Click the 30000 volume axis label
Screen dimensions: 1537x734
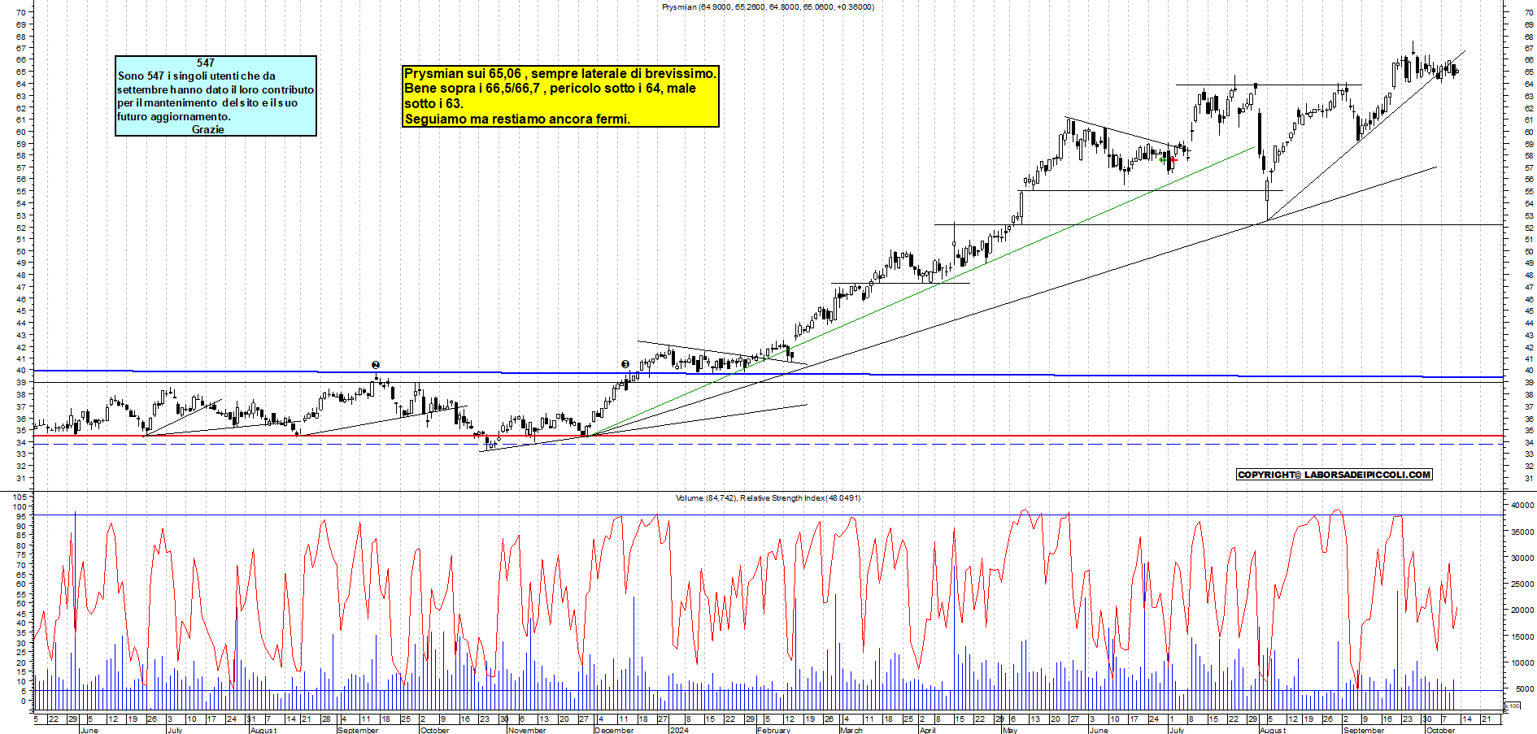1522,558
